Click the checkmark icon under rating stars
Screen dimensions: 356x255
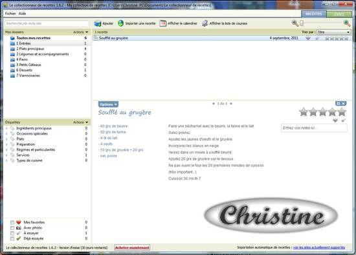click(x=343, y=120)
